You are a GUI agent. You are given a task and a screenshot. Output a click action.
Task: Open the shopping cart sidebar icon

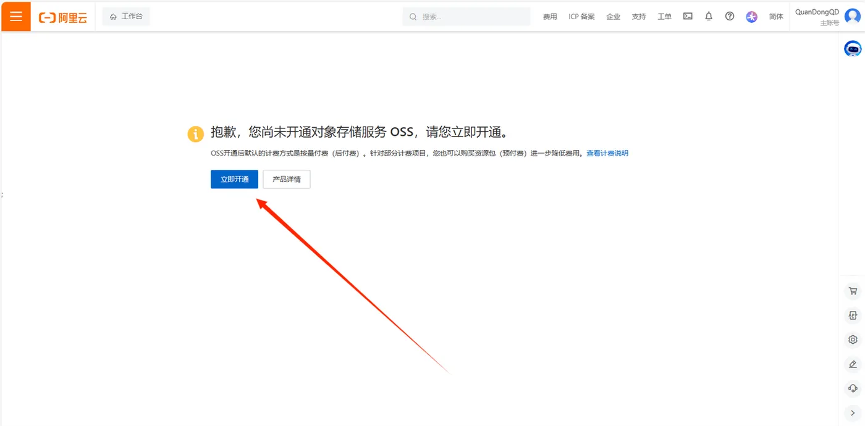pyautogui.click(x=853, y=291)
